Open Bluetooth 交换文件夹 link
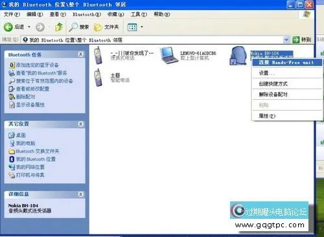Image resolution: width=324 pixels, height=237 pixels. pos(38,151)
